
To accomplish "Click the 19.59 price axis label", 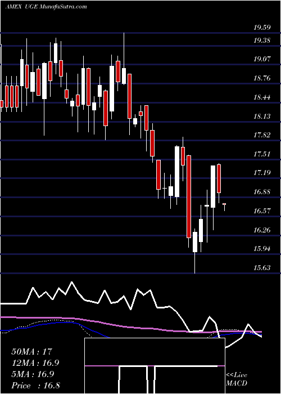I will 262,28.
